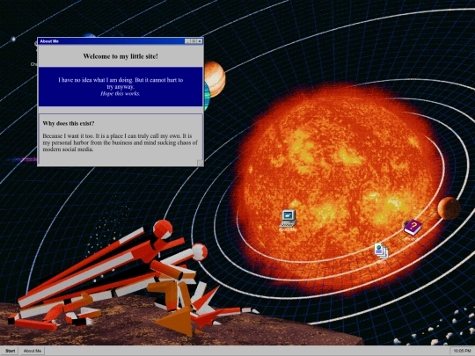
Task: Click the "Why does this exist?" heading
Action: (x=69, y=124)
